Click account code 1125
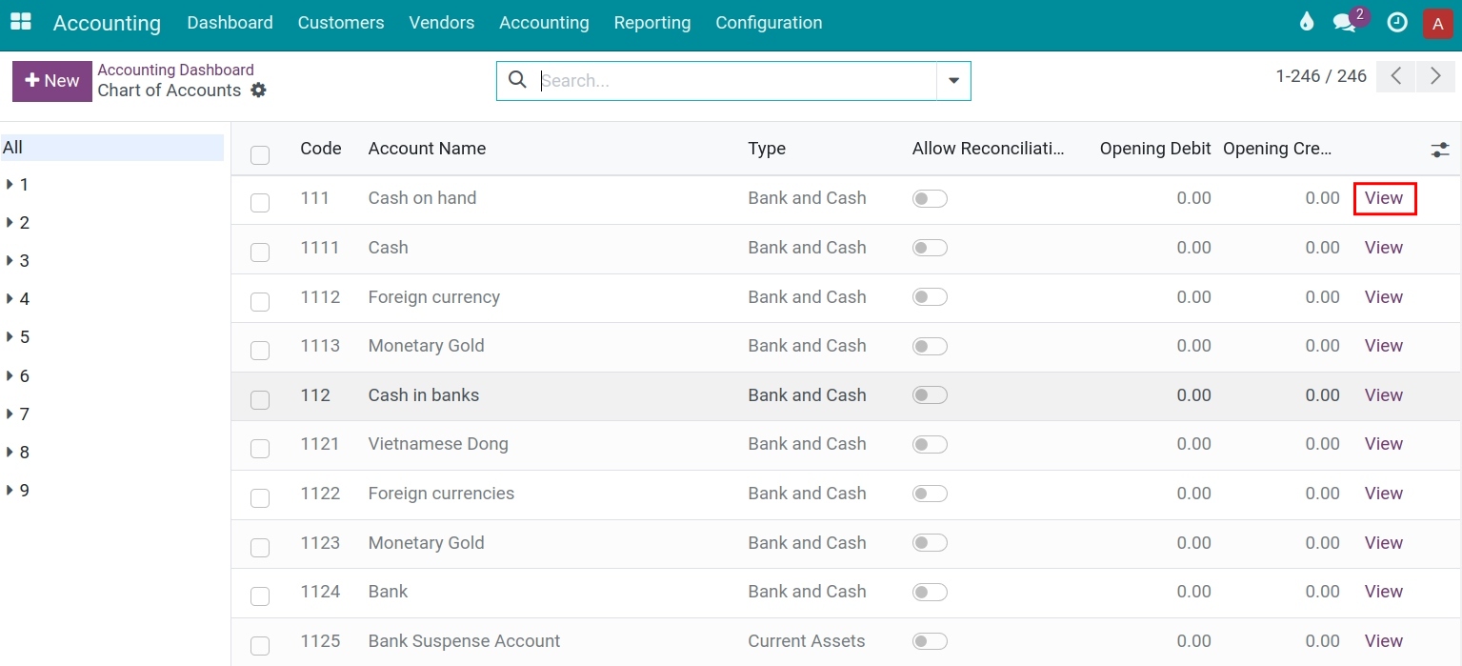Viewport: 1462px width, 666px height. point(320,641)
